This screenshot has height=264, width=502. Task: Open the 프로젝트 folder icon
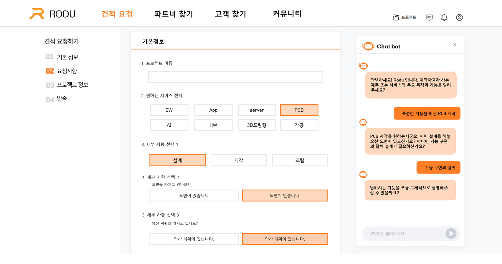396,18
